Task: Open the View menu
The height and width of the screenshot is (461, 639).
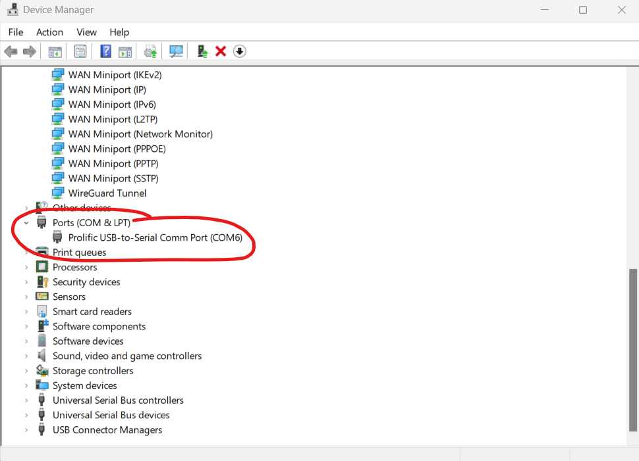Action: [86, 32]
